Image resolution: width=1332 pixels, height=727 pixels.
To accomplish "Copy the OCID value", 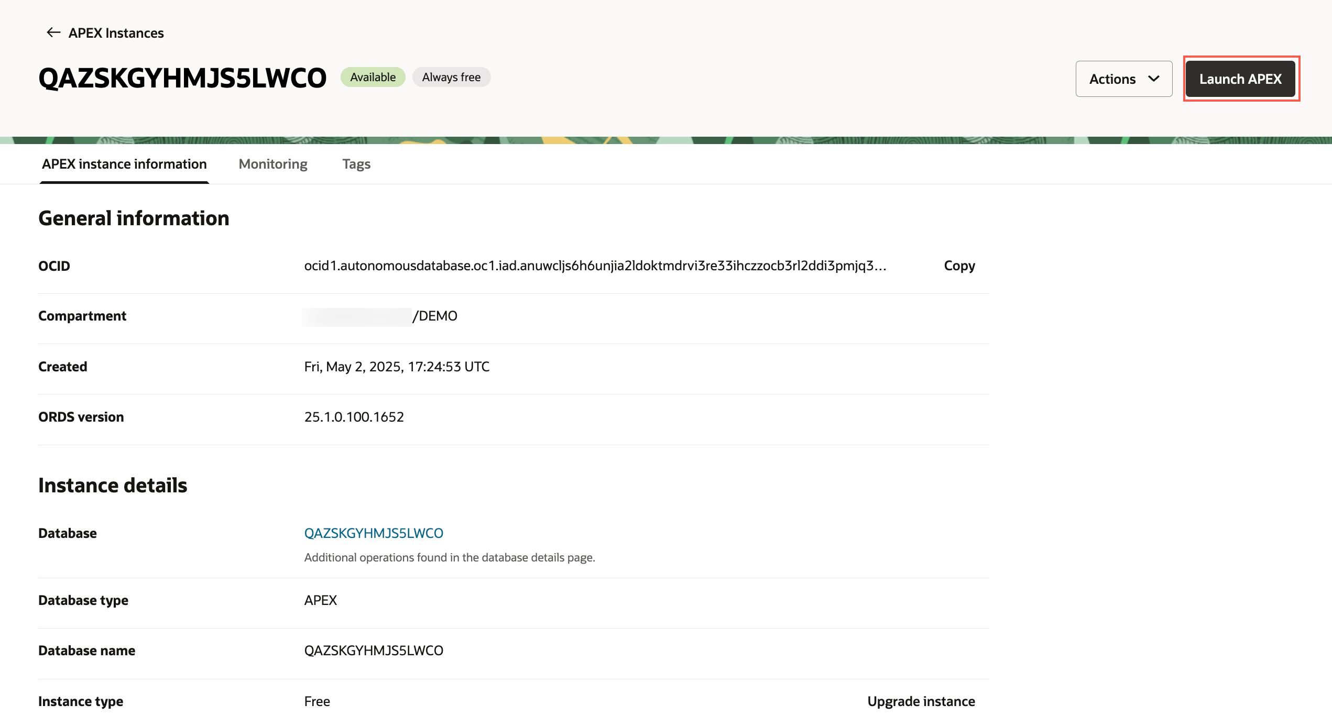I will [x=959, y=266].
